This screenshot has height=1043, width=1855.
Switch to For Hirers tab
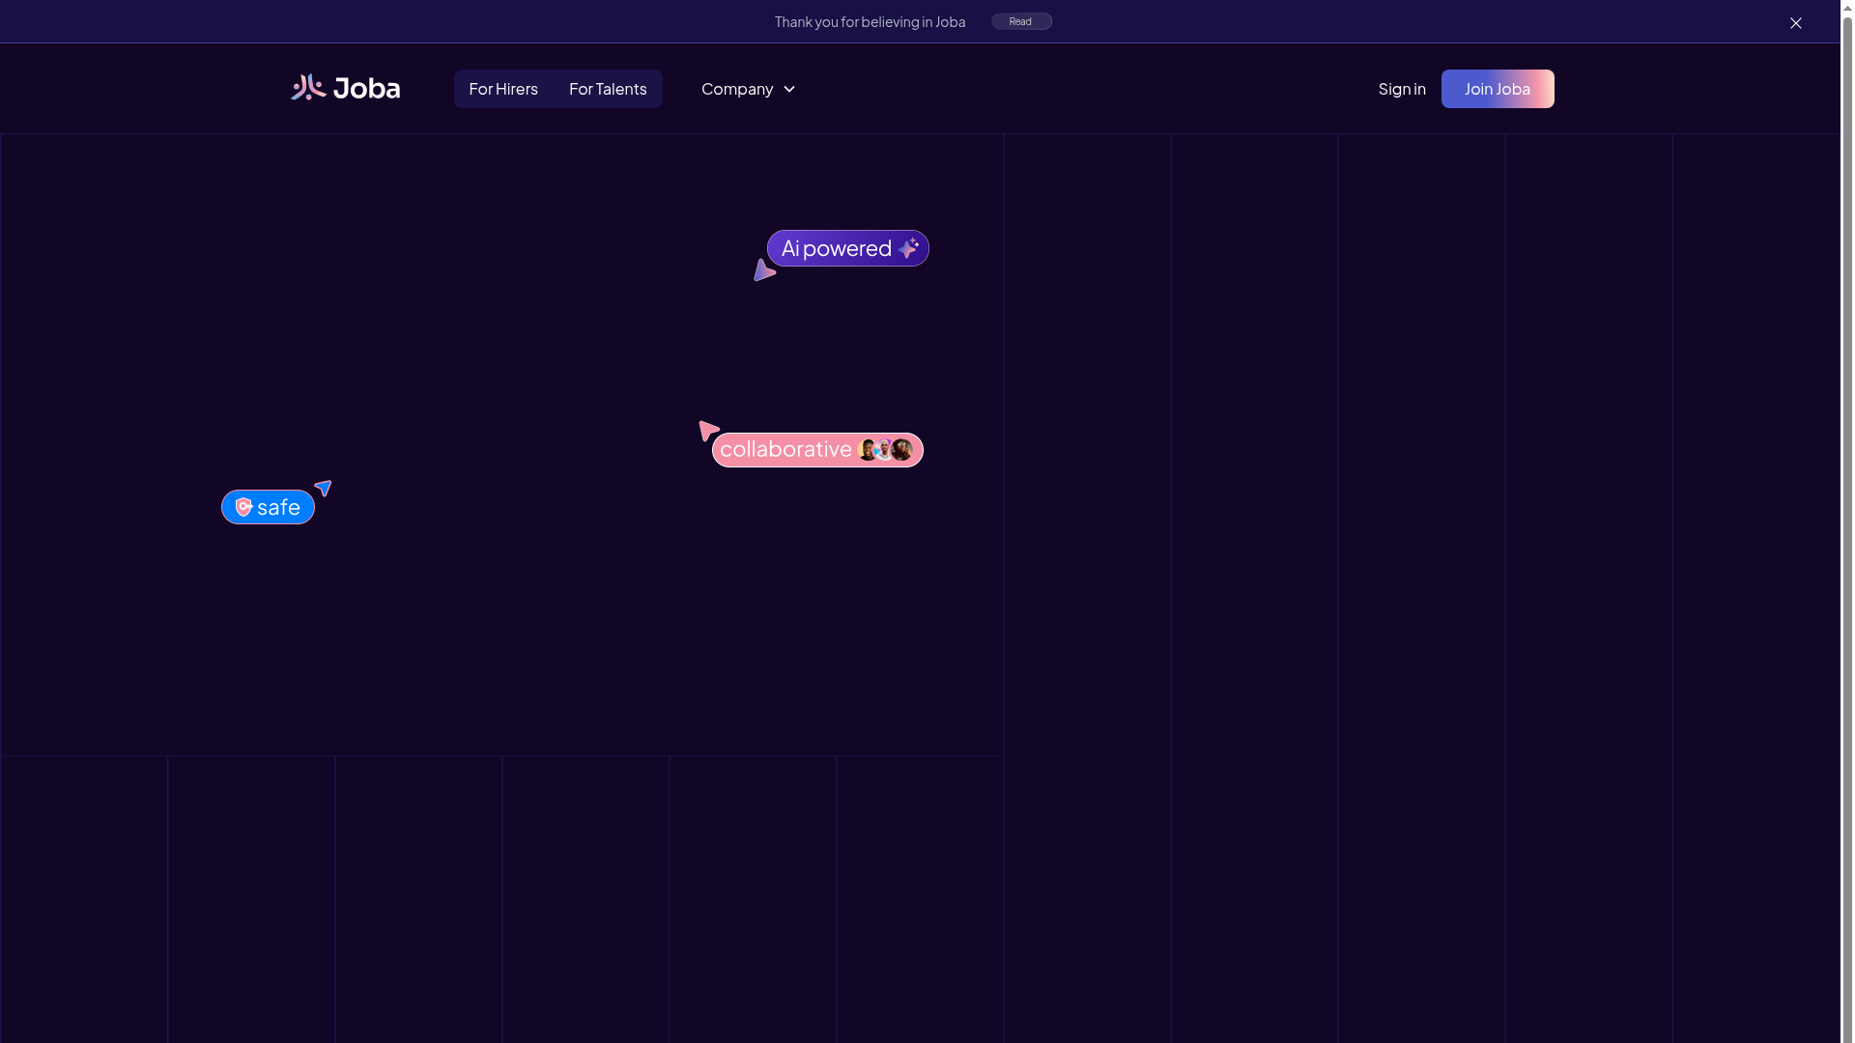click(x=503, y=89)
